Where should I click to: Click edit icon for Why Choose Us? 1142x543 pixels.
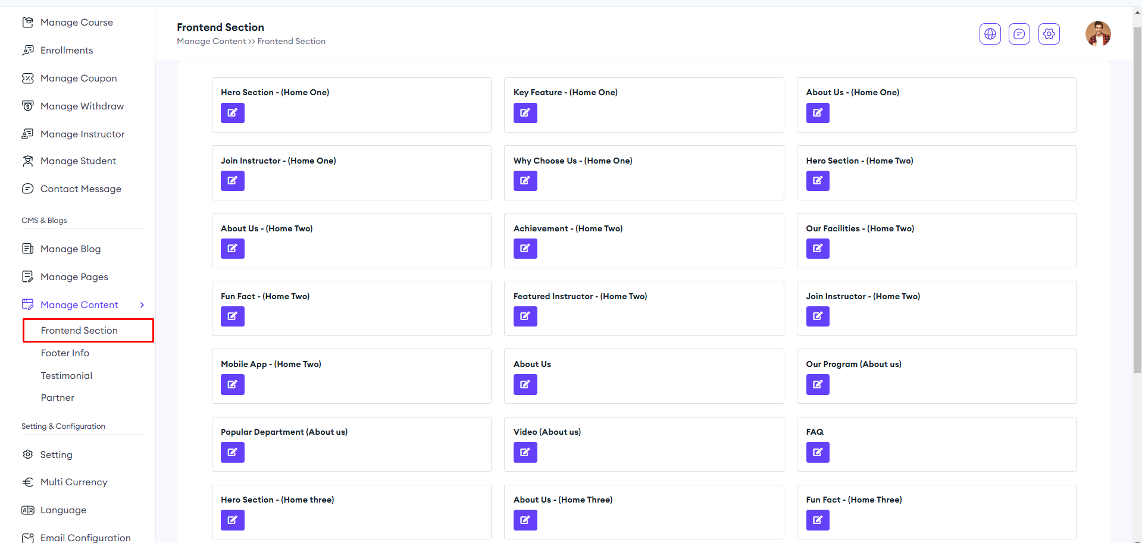click(525, 181)
